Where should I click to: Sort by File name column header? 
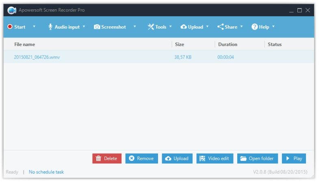[x=24, y=44]
